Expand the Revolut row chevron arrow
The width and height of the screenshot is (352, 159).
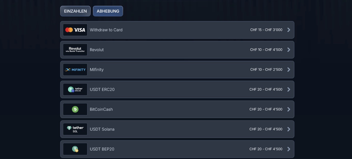coord(289,50)
